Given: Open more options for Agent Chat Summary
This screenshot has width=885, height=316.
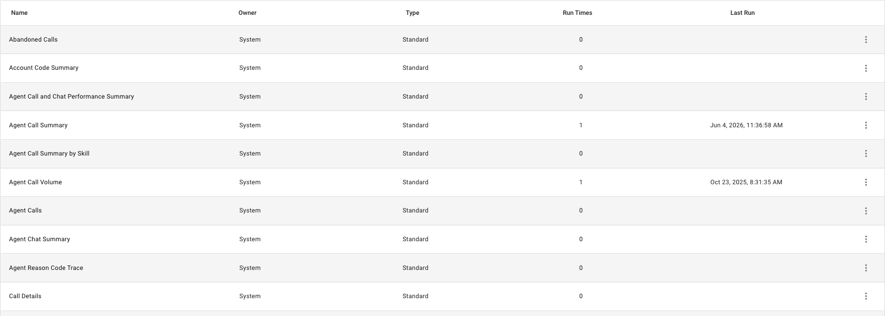Looking at the screenshot, I should click(x=866, y=239).
